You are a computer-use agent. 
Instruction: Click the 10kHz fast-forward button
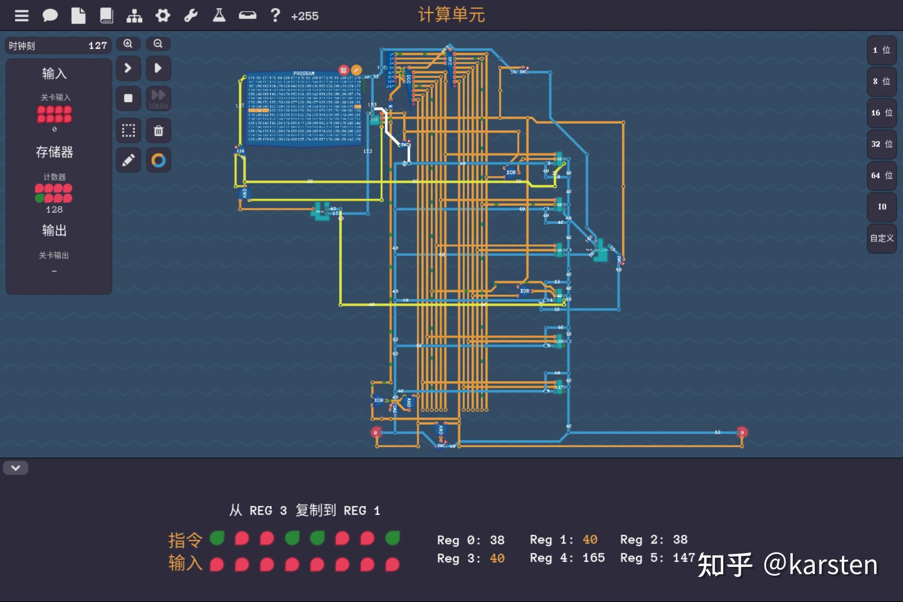pyautogui.click(x=158, y=98)
